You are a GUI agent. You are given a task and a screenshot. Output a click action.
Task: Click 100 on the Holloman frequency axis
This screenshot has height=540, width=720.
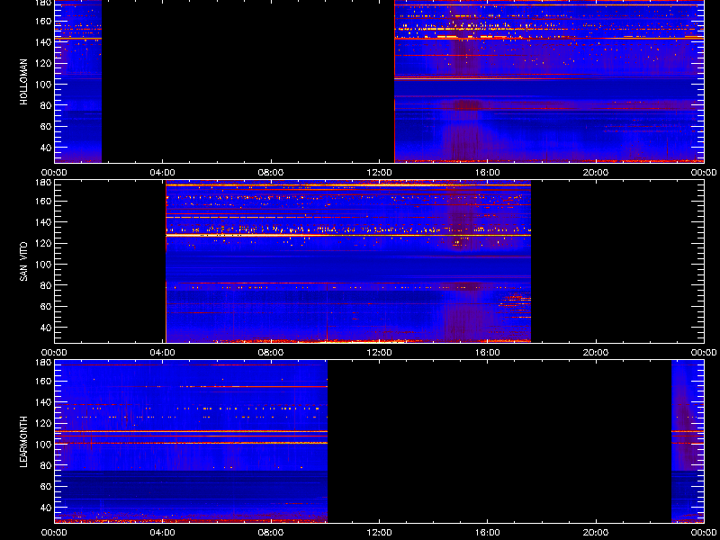tap(44, 84)
